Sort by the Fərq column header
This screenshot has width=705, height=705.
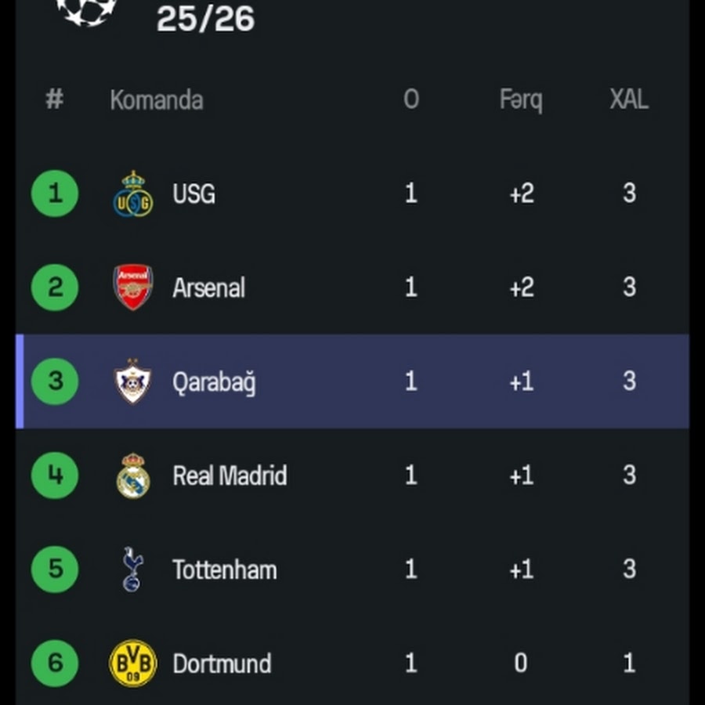tap(521, 99)
